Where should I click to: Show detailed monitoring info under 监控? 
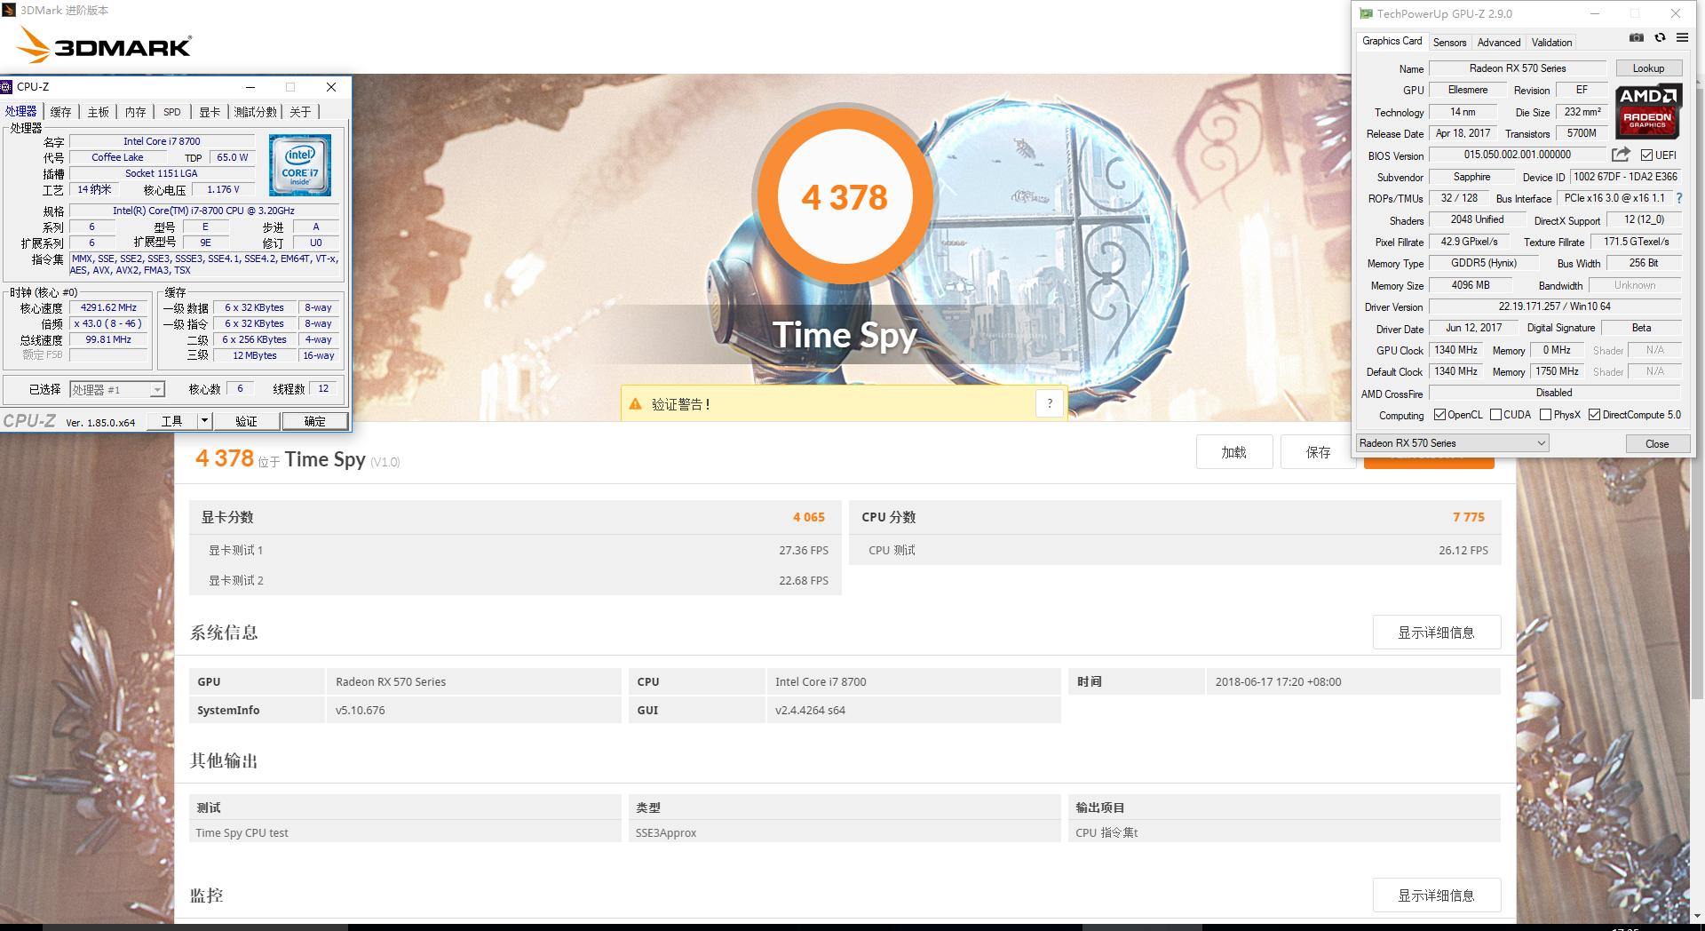point(1436,895)
